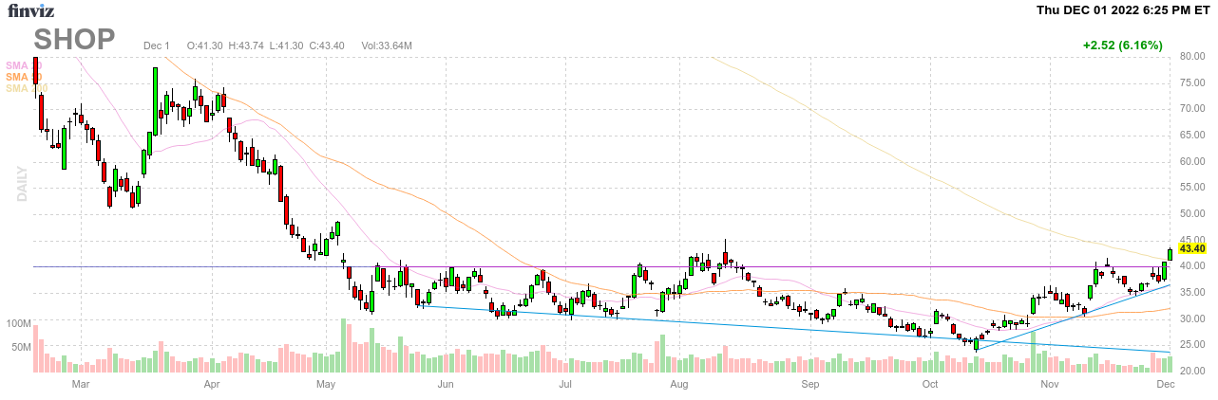Click the 'Sep' month axis label

pos(809,384)
